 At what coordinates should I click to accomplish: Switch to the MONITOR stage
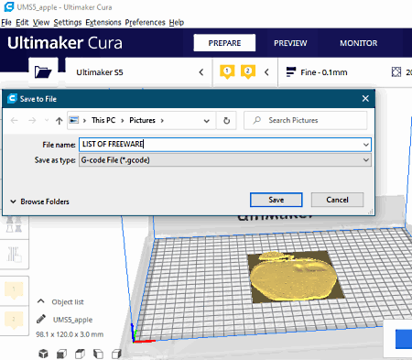click(359, 43)
